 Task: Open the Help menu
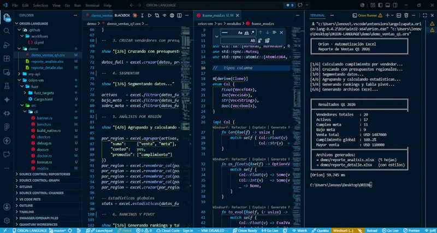[x=107, y=5]
